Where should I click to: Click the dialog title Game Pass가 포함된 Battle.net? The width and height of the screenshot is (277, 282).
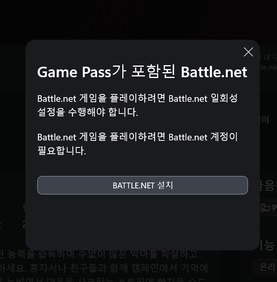142,72
